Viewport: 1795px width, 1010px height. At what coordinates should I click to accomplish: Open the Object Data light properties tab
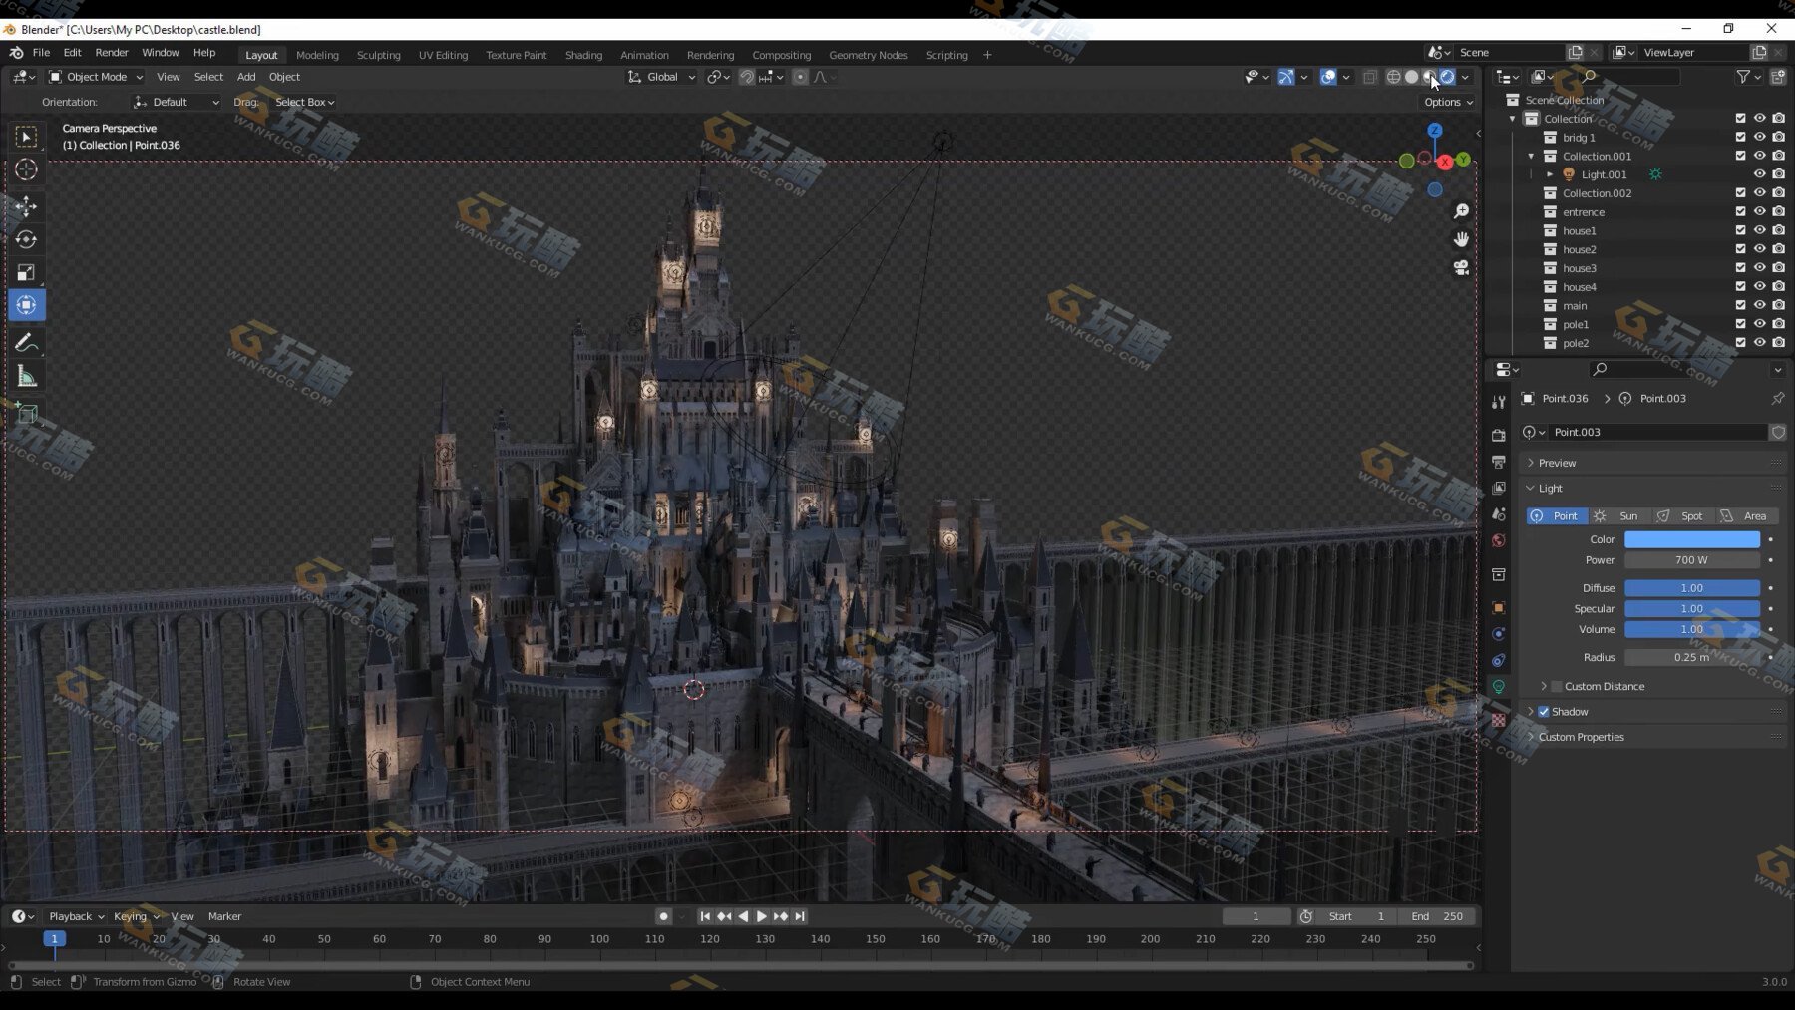tap(1498, 686)
